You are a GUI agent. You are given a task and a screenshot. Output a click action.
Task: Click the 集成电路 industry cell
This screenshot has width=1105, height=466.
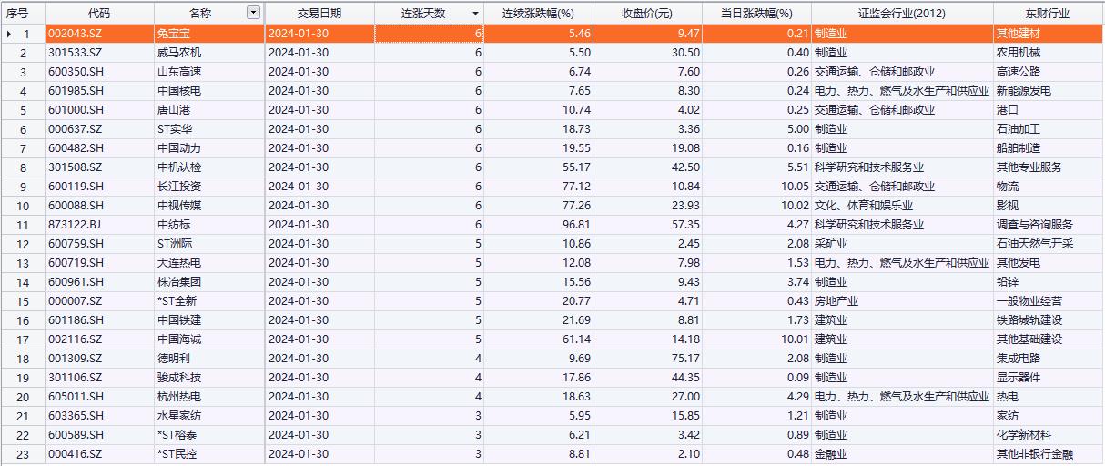point(1047,359)
